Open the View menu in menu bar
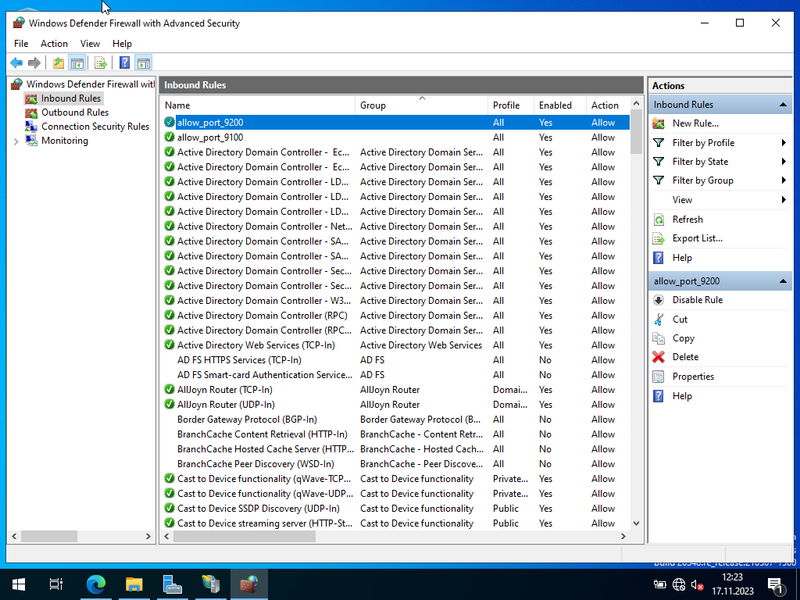800x600 pixels. [90, 44]
